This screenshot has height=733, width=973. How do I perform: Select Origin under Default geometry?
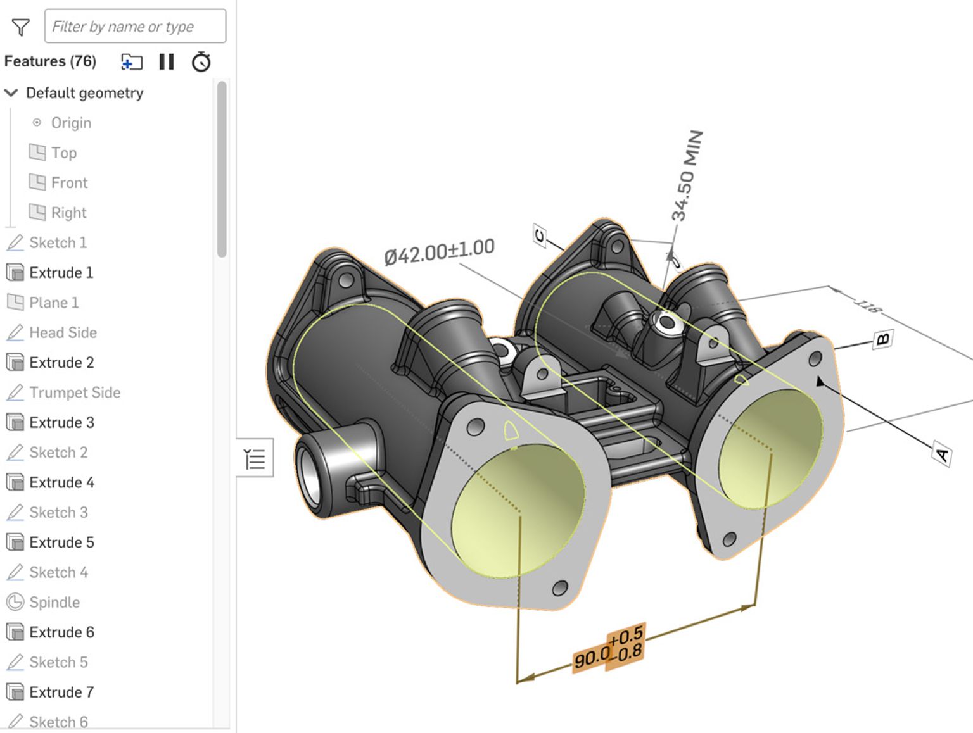pos(70,122)
